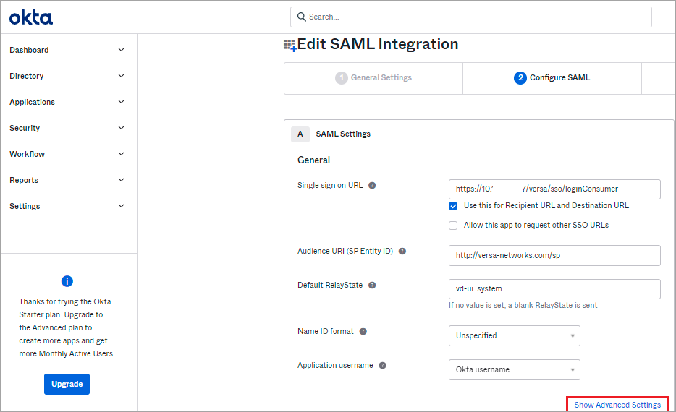Open the Application username dropdown

(x=515, y=370)
